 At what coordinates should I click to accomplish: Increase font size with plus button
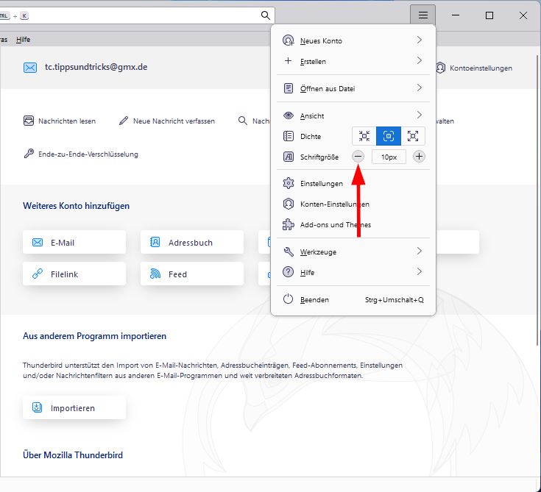[x=419, y=156]
